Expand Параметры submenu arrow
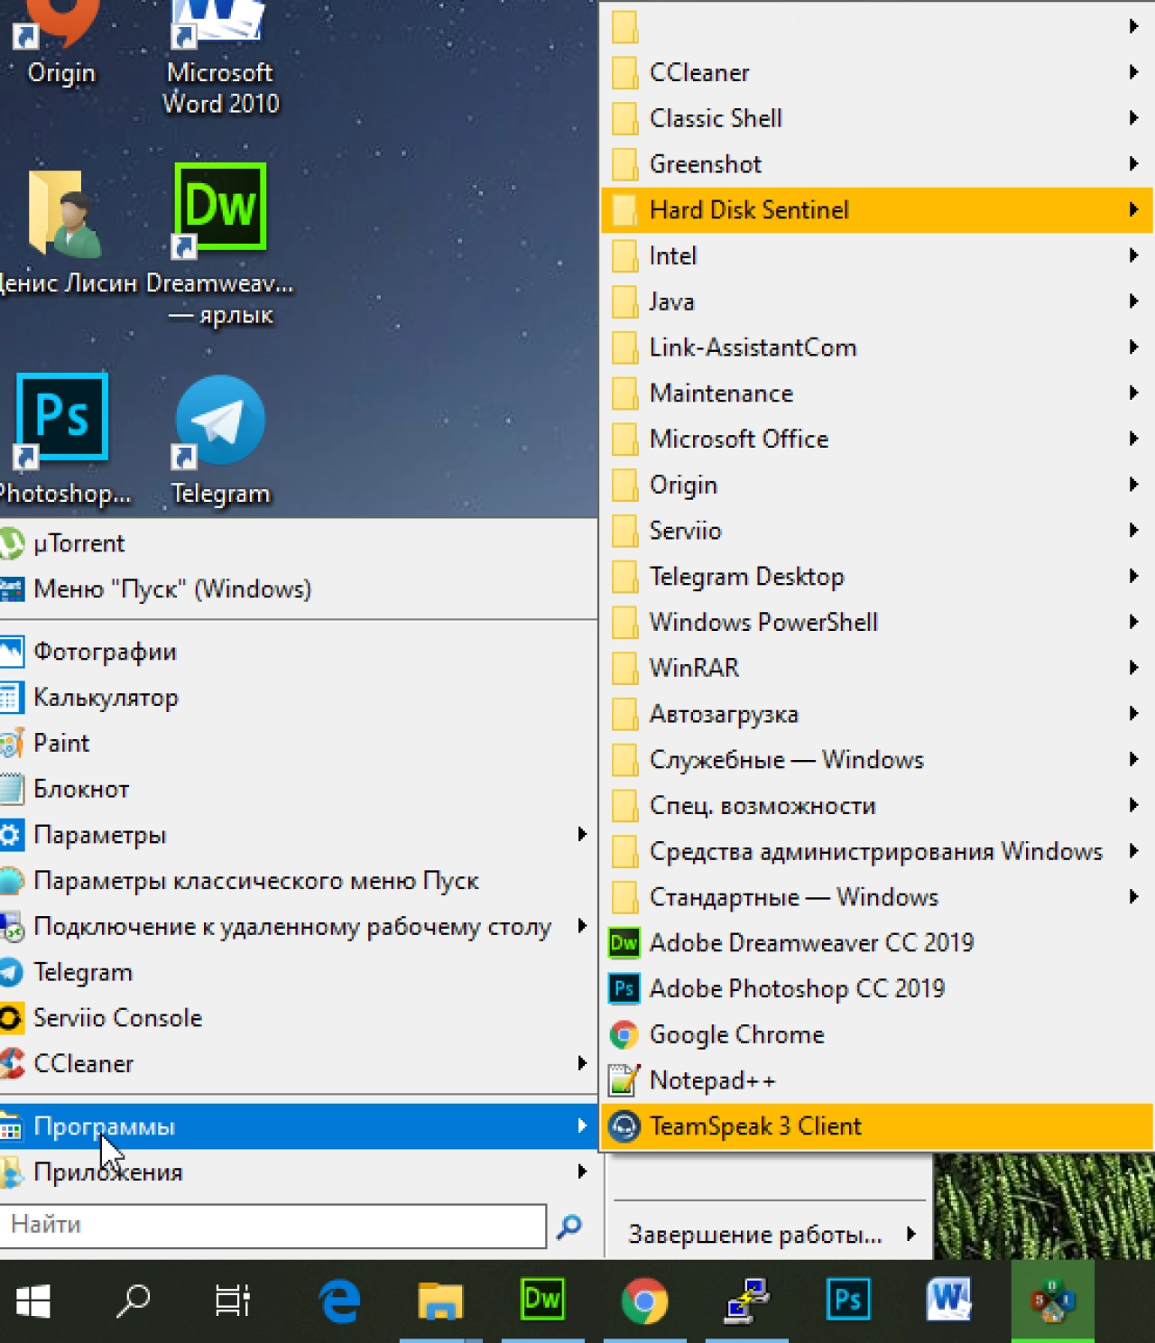Screen dimensions: 1155x1343 click(x=582, y=834)
